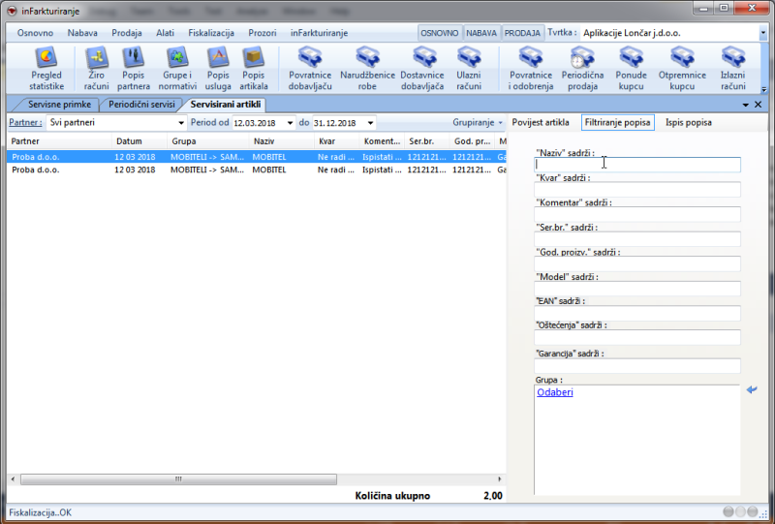Focus the "Garancija" sadrži field
This screenshot has width=775, height=524.
[x=637, y=366]
